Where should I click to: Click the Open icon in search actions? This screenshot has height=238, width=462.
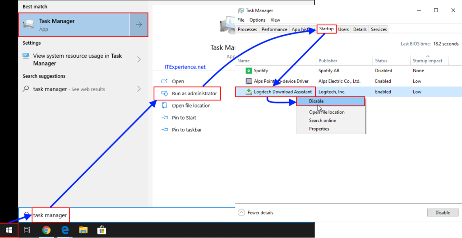164,81
